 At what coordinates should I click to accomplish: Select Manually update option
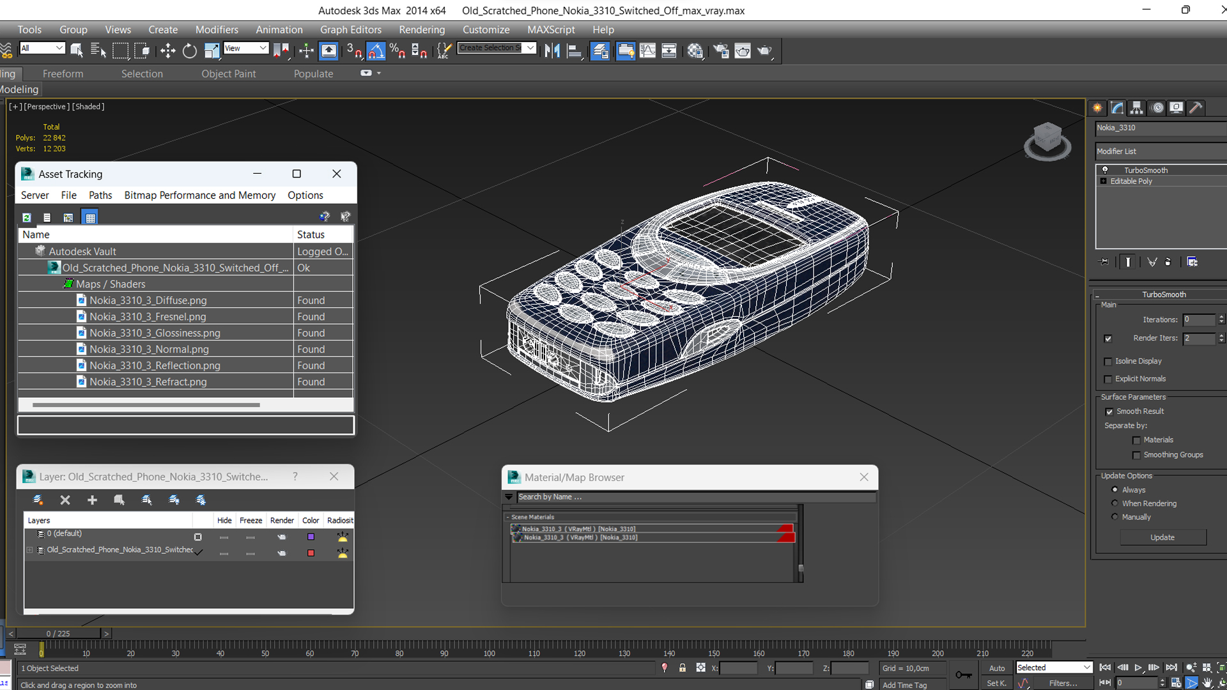click(1115, 517)
